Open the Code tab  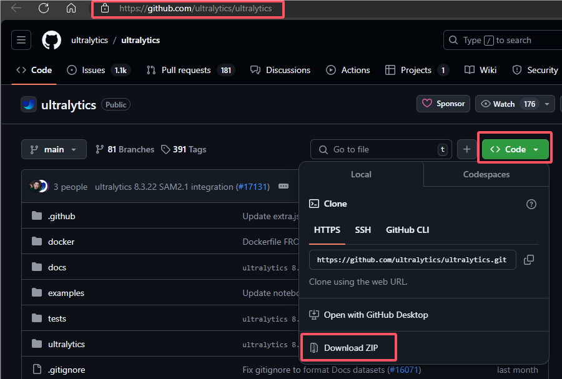[34, 70]
